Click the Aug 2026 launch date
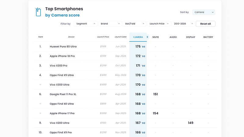 point(120,94)
